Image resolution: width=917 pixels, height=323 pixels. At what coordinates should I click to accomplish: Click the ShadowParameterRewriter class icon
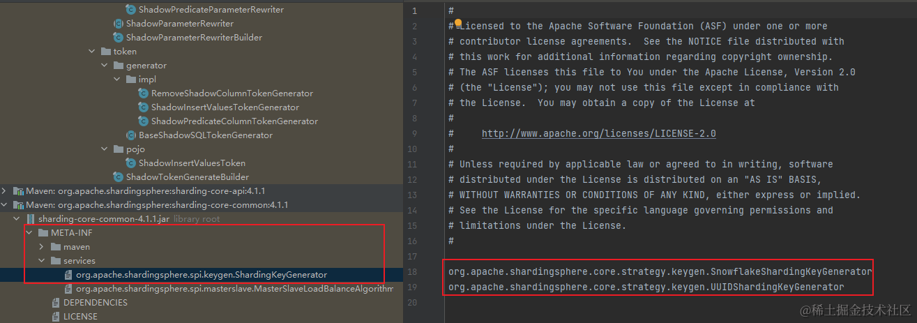click(119, 23)
